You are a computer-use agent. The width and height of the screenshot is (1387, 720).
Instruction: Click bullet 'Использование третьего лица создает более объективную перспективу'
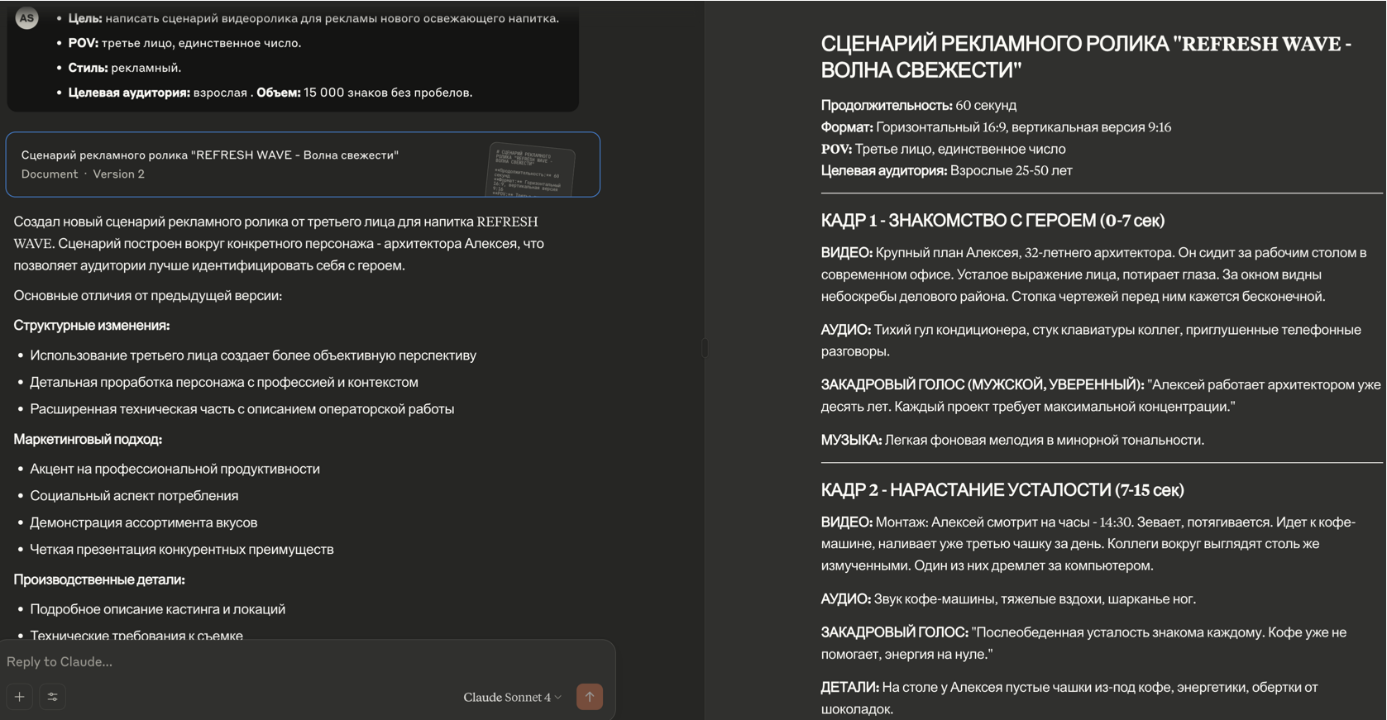(x=253, y=355)
